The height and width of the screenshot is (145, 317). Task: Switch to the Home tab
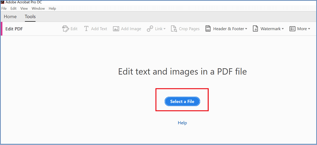10,17
